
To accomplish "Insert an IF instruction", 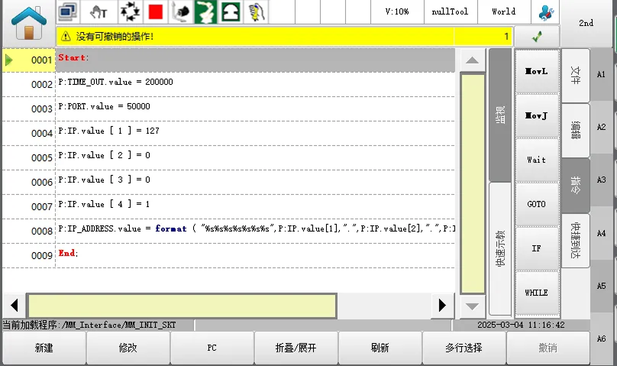I will (x=537, y=248).
